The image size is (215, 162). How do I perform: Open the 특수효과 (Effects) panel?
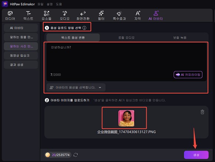pyautogui.click(x=119, y=15)
